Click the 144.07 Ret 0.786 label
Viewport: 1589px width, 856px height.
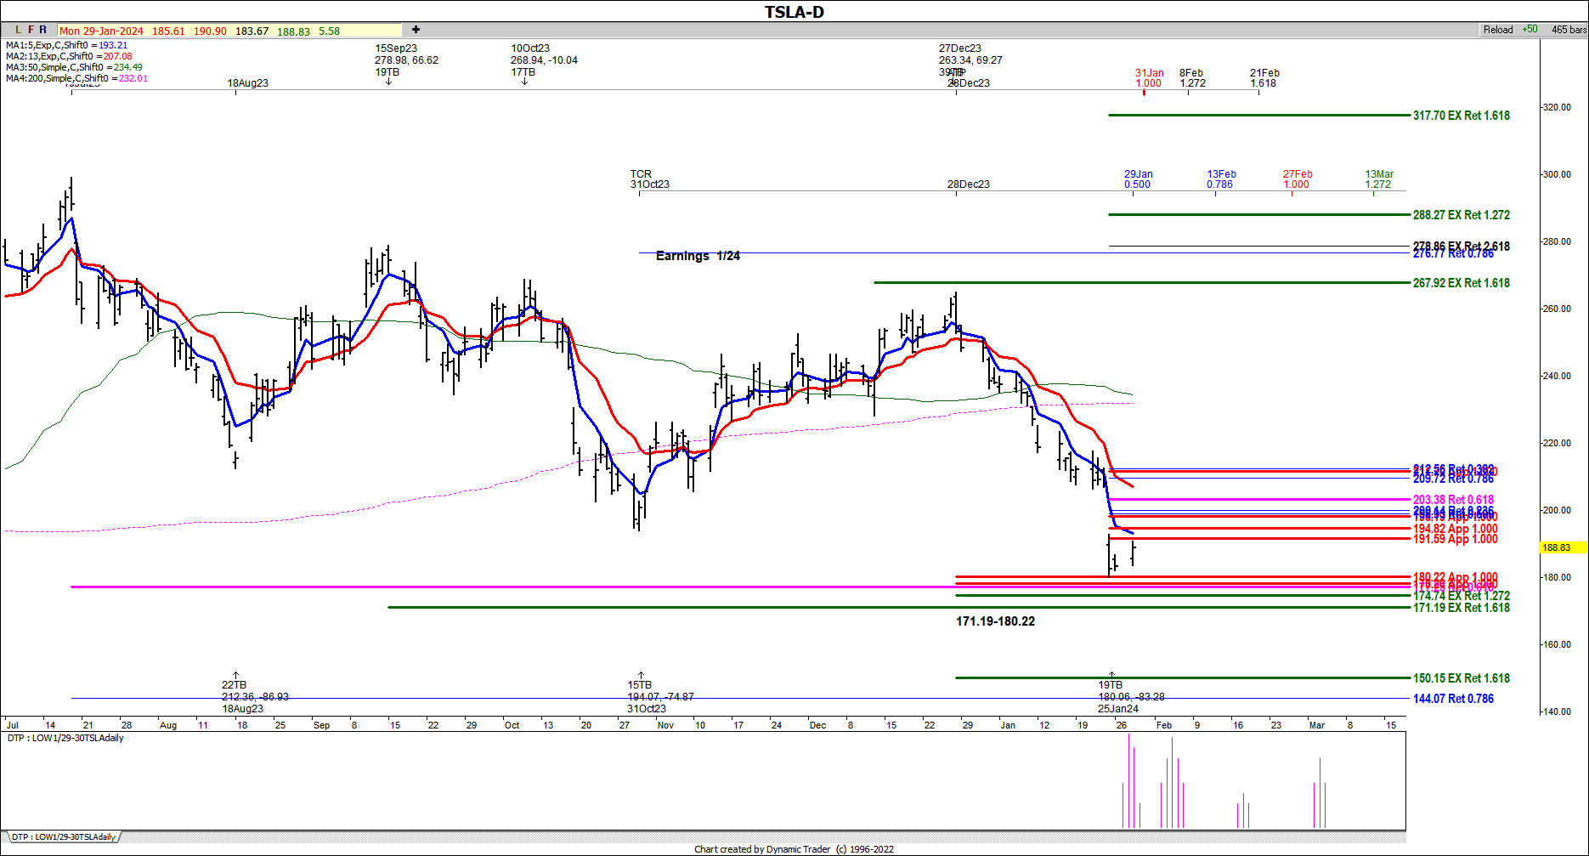(1453, 699)
